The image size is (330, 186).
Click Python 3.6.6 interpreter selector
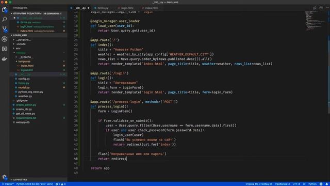click(35, 184)
